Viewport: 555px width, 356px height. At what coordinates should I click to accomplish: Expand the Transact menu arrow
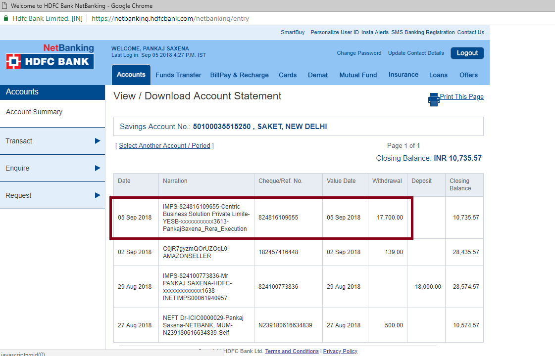98,141
